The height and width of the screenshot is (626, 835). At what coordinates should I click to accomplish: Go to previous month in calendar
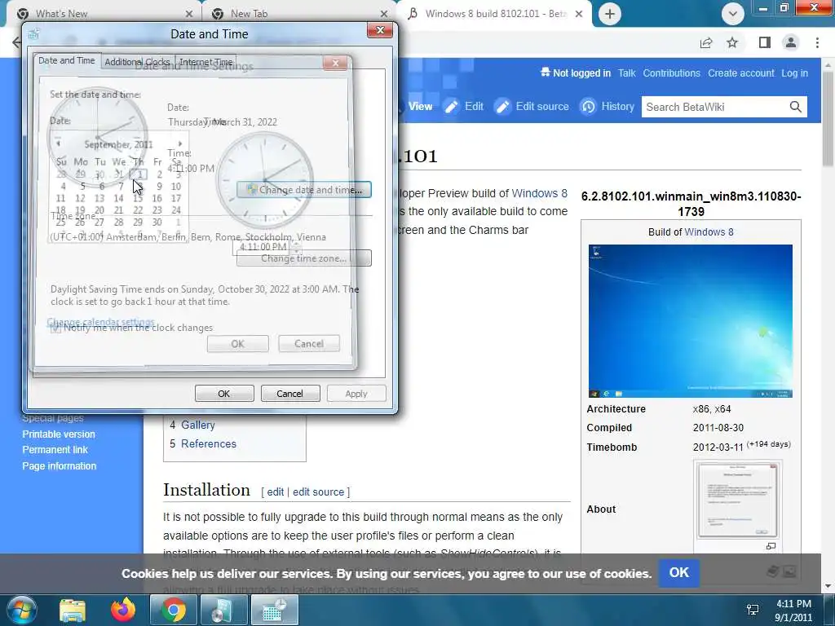pos(58,143)
